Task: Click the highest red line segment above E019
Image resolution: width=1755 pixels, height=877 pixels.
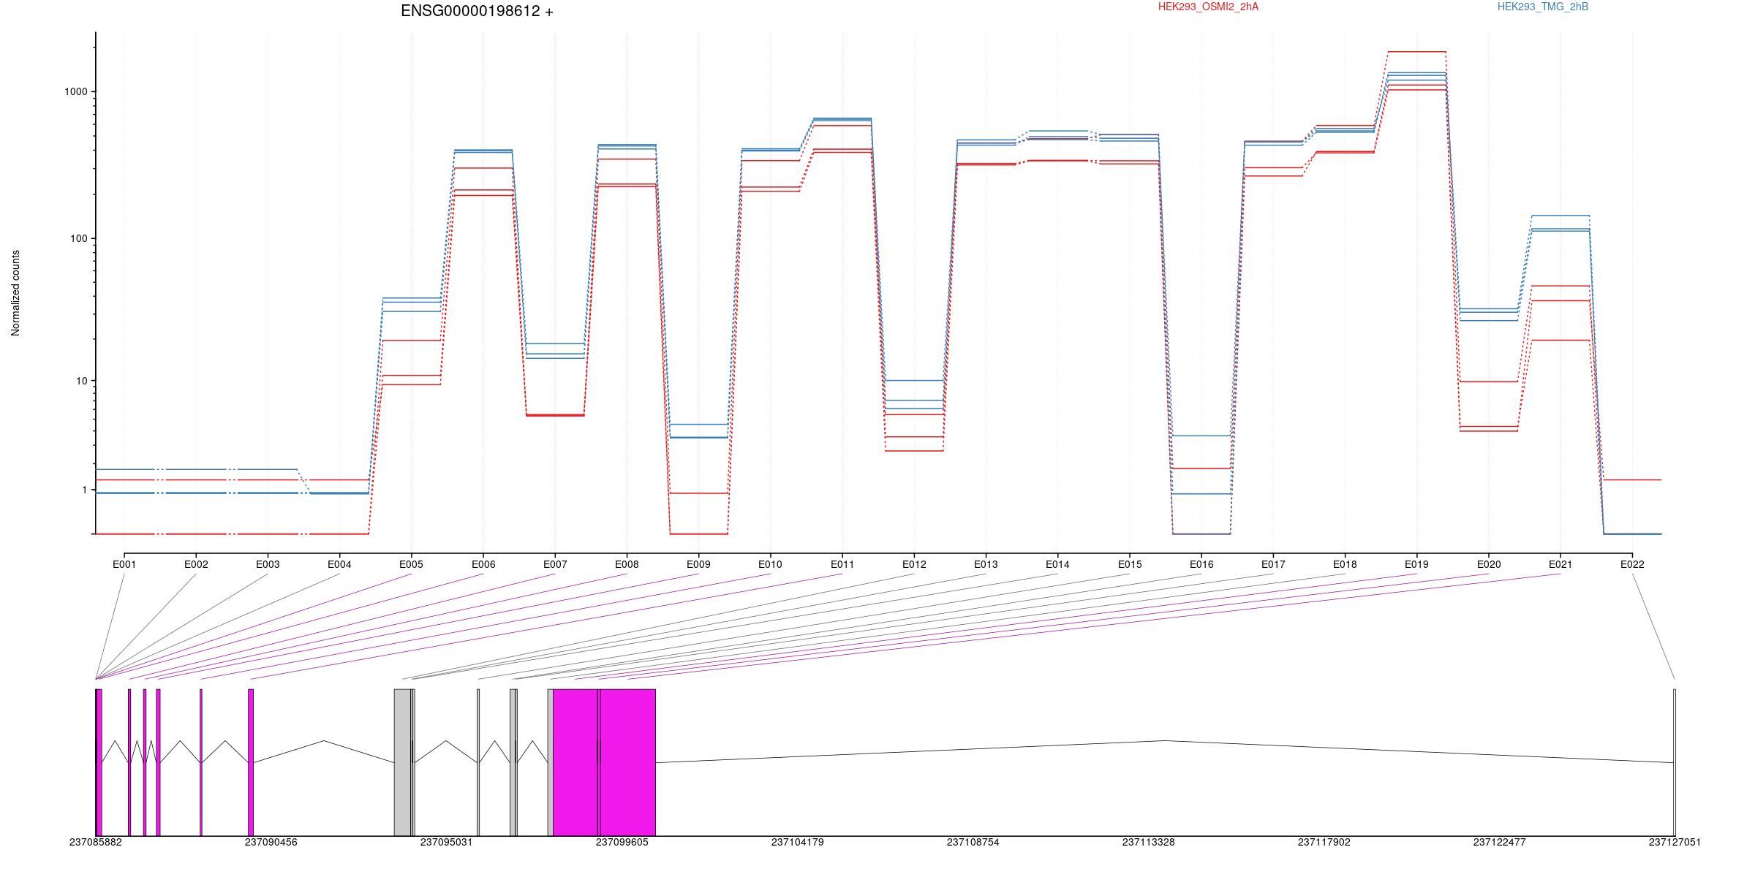Action: coord(1416,52)
